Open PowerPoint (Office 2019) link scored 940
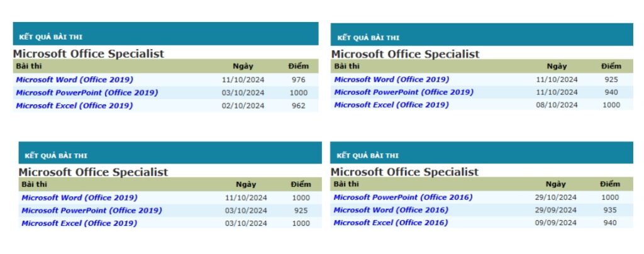 click(404, 92)
